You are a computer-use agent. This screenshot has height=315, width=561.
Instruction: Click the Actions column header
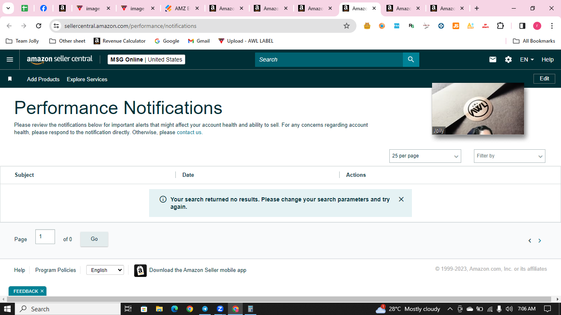pyautogui.click(x=356, y=175)
